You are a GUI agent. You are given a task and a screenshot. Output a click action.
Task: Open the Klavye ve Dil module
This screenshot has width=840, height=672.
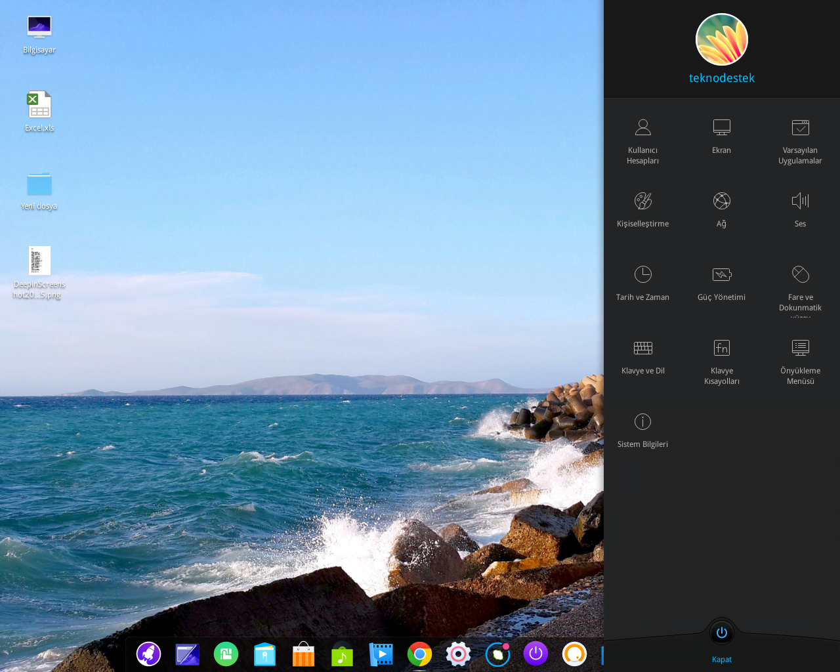pos(642,355)
